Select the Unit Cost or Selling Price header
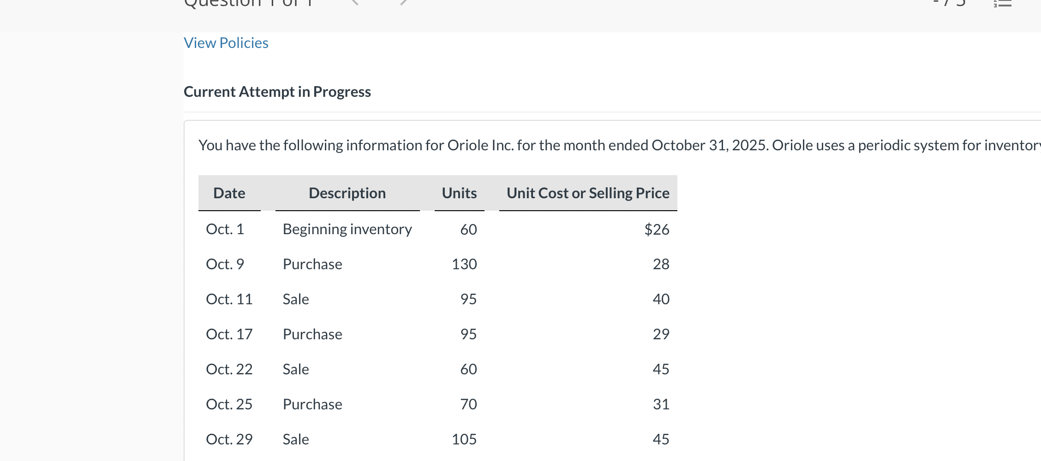Screen dimensions: 1041x461 (x=588, y=193)
